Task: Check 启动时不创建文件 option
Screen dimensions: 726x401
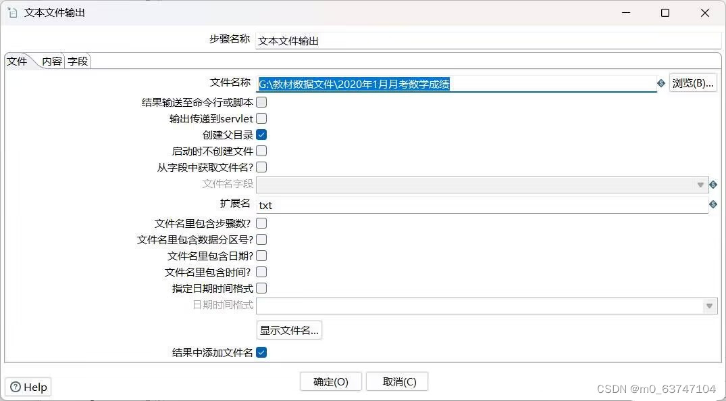Action: (x=261, y=151)
